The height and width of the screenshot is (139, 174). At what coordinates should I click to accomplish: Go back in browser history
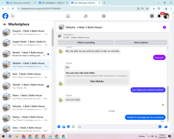click(3, 8)
